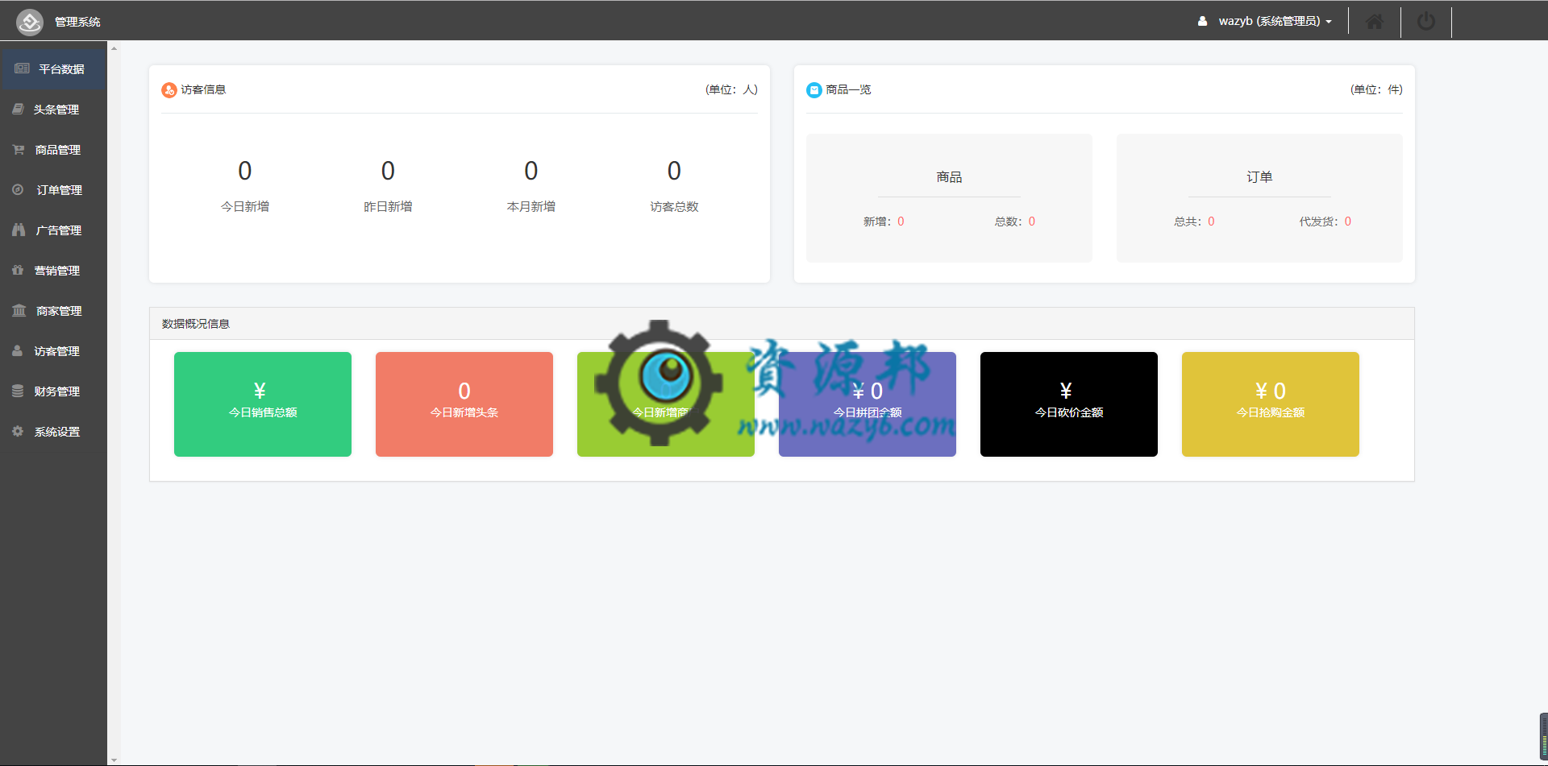Click the 平台数据 sidebar icon
This screenshot has height=766, width=1548.
[x=22, y=69]
